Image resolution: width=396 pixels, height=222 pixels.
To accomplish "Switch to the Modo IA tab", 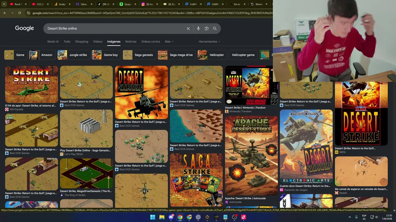I will tap(53, 42).
